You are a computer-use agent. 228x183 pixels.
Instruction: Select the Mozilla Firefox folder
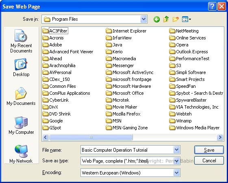pos(123,114)
